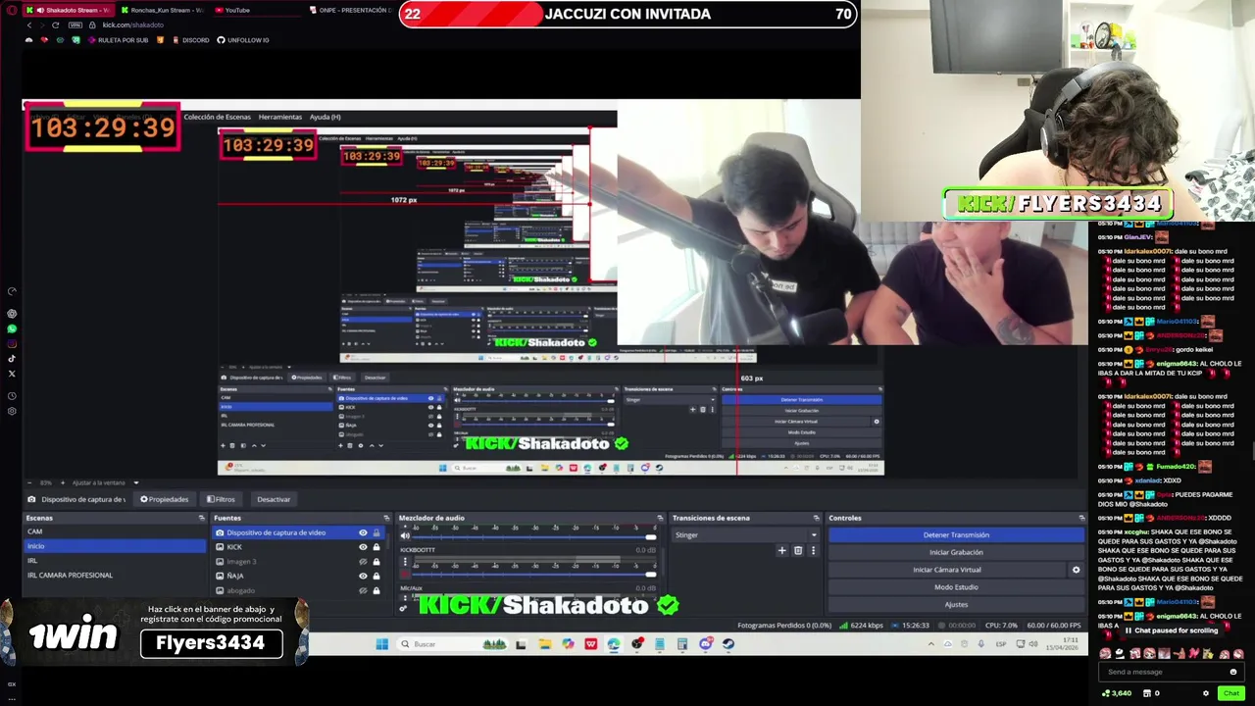Image resolution: width=1255 pixels, height=706 pixels.
Task: Switch to Ronchas_Kun Stream browser tab
Action: [163, 10]
